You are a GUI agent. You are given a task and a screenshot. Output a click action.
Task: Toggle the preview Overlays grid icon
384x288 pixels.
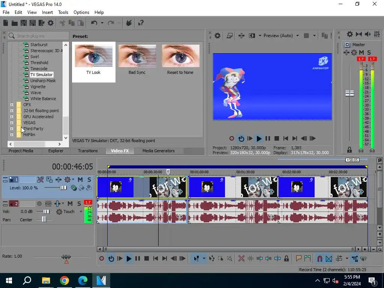pos(306,36)
